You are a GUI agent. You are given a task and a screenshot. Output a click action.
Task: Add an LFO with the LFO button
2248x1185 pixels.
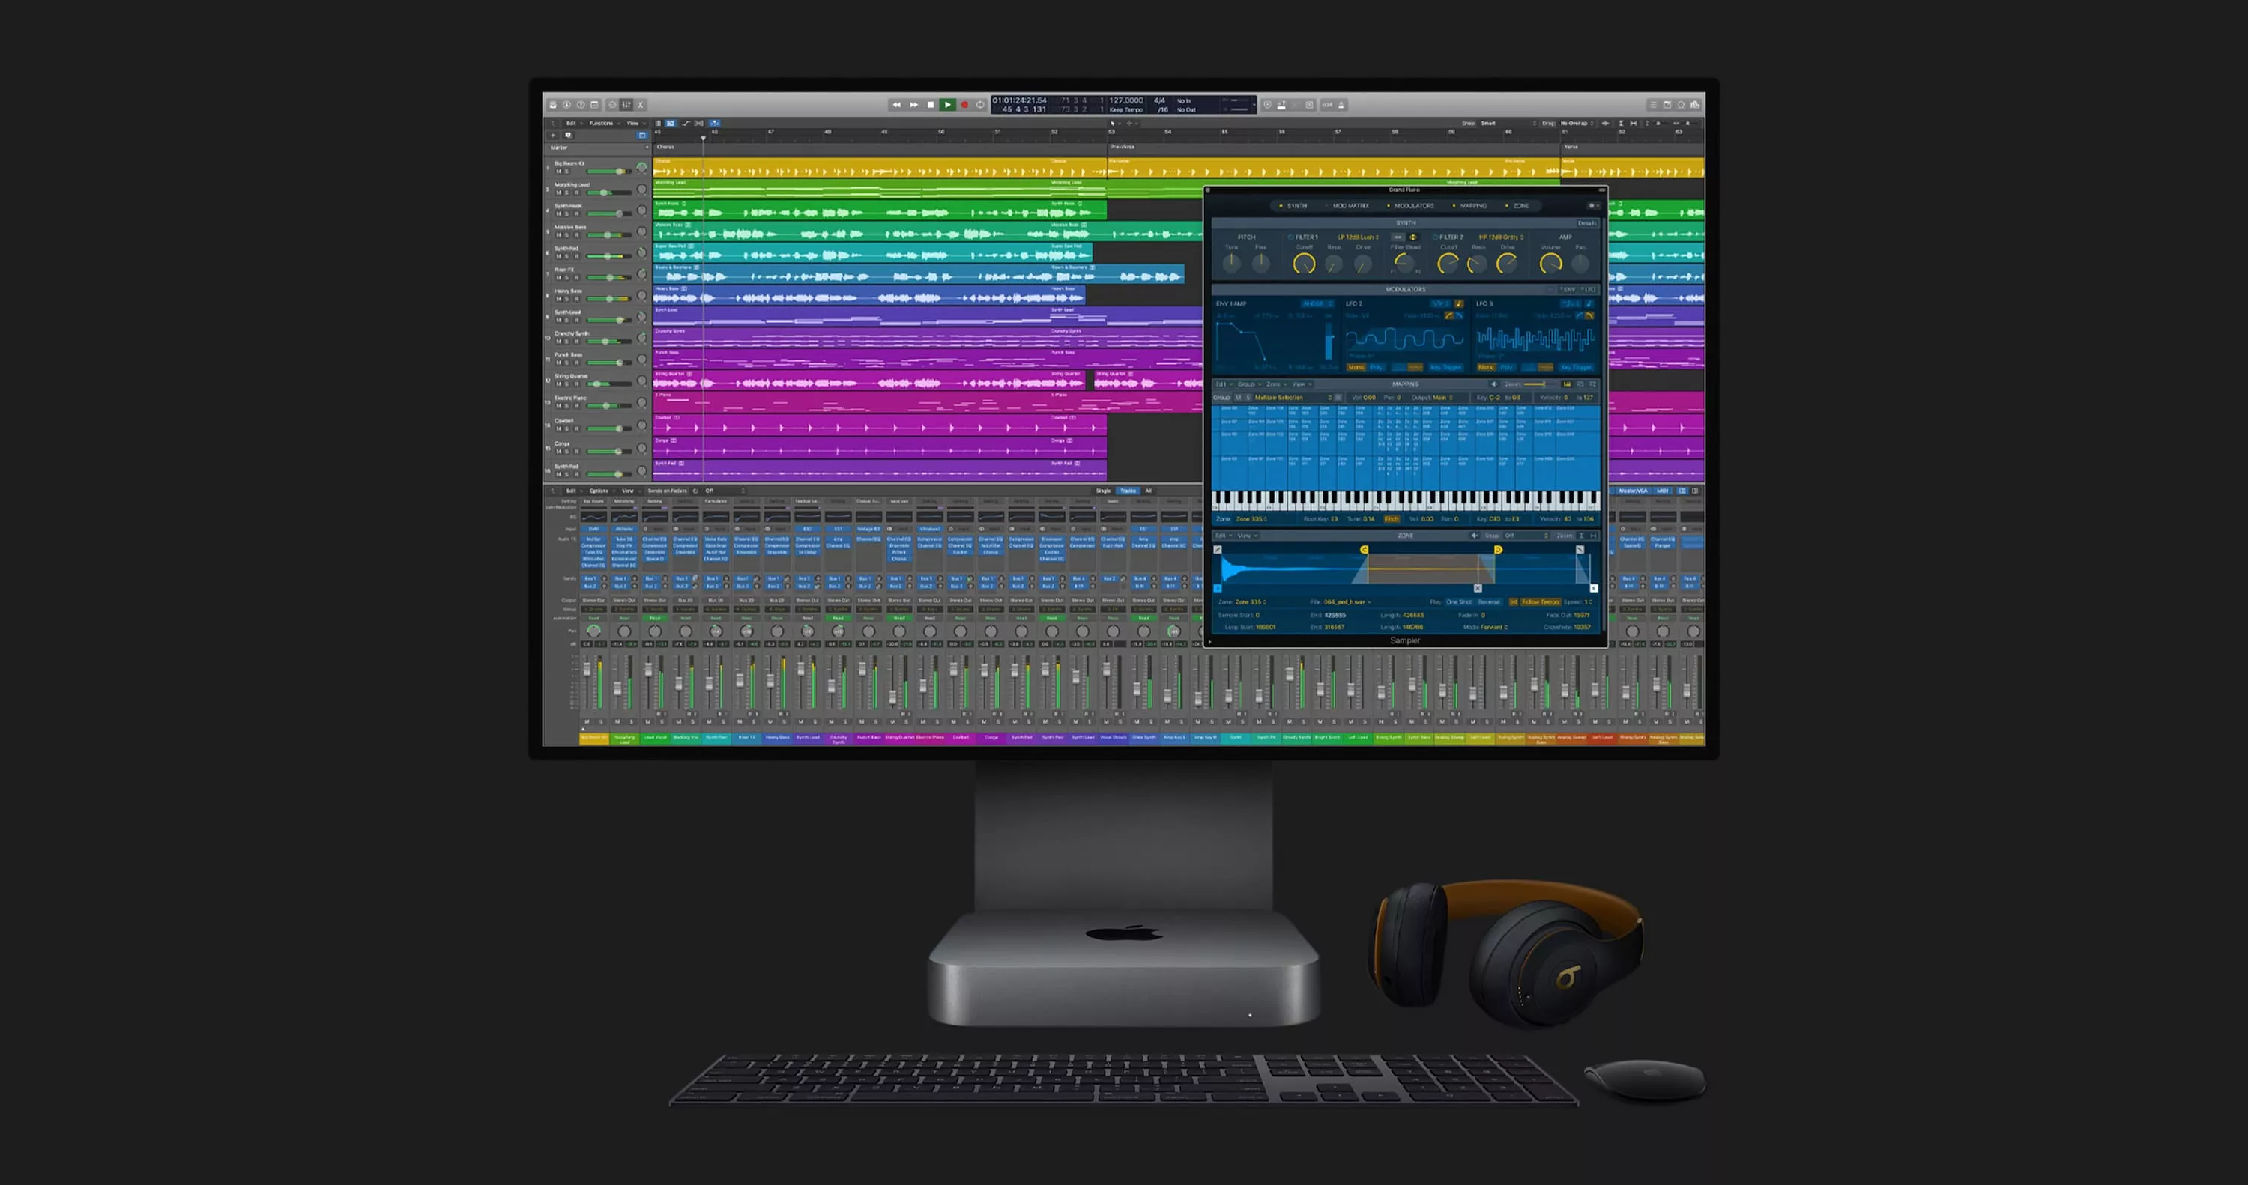click(x=1589, y=290)
